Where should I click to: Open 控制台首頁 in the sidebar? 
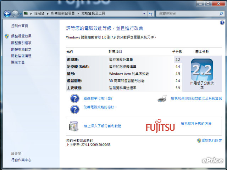click(x=20, y=26)
